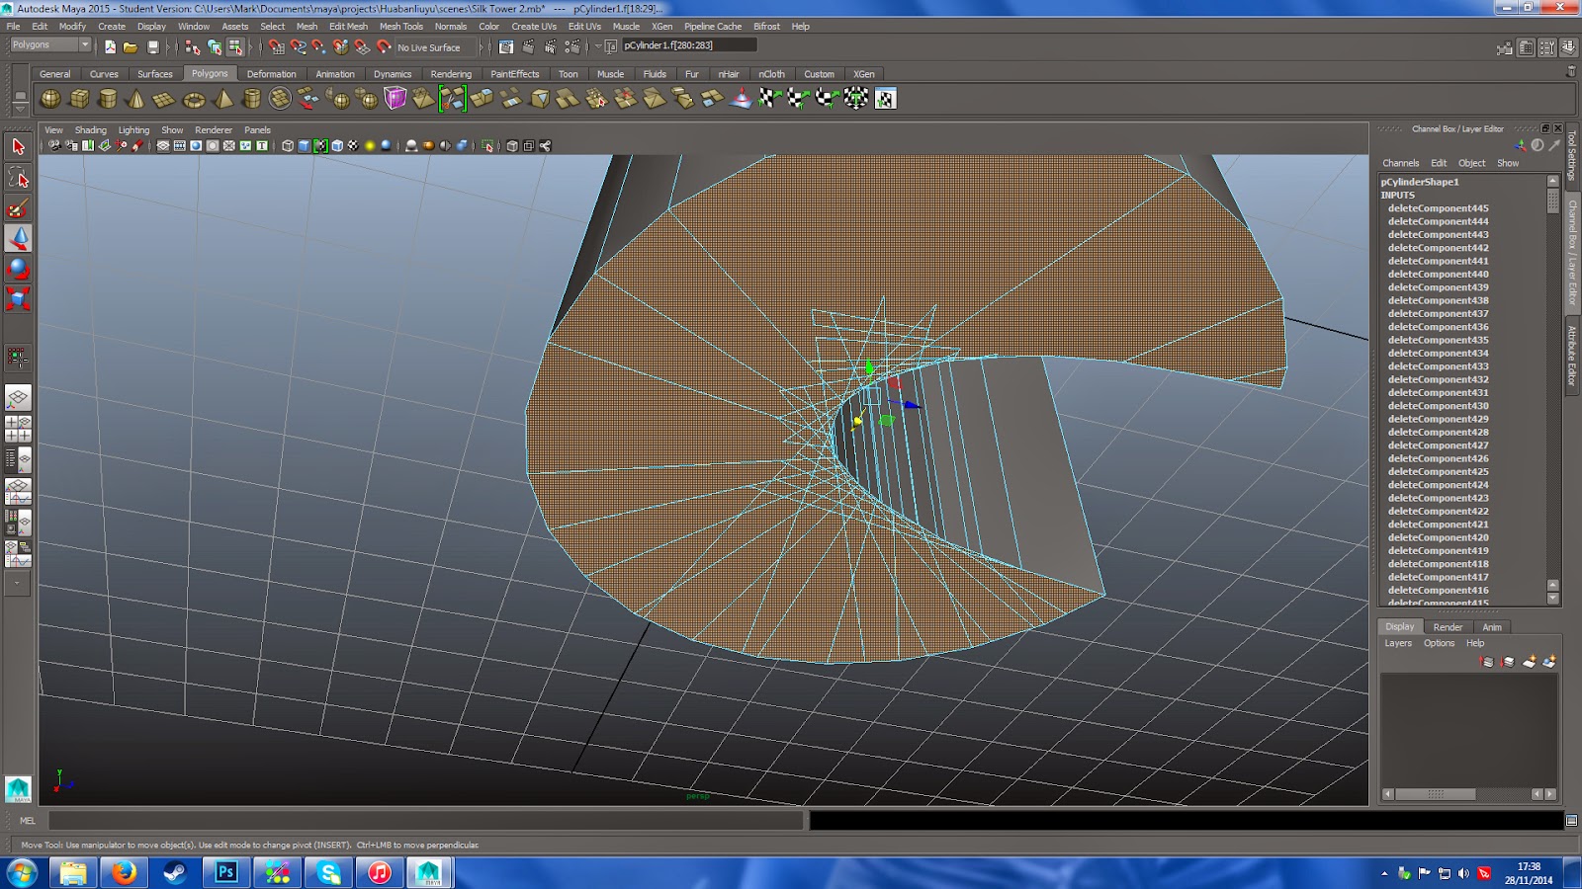Activate the Scale tool in the toolbox

pyautogui.click(x=18, y=298)
